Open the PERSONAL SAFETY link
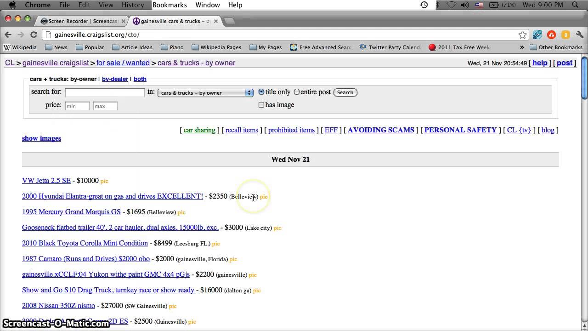This screenshot has width=588, height=331. [460, 130]
